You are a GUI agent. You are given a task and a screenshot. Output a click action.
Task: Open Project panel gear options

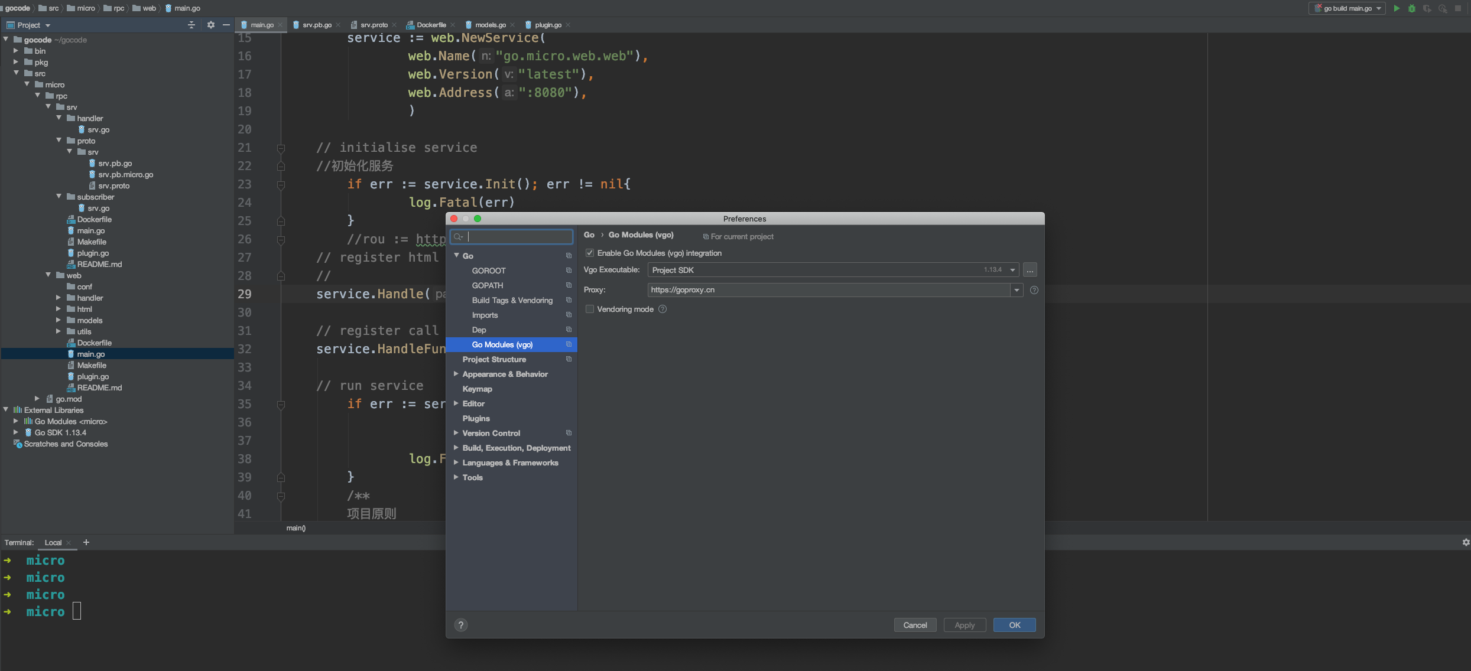pyautogui.click(x=211, y=25)
